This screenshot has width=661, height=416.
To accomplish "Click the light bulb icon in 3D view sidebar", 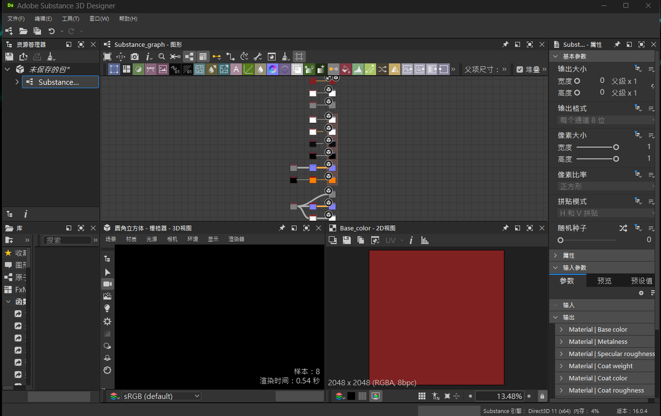I will pos(107,308).
